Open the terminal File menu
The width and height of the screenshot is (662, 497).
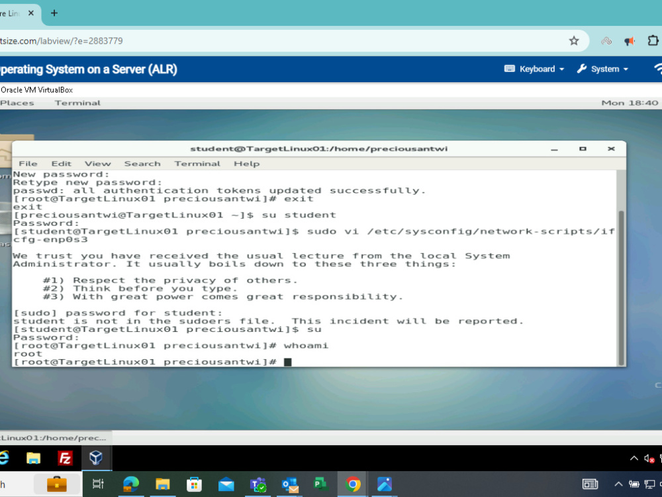tap(28, 164)
